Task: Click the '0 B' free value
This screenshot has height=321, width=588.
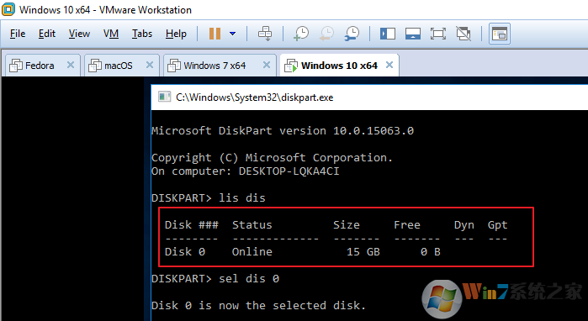Action: (430, 251)
